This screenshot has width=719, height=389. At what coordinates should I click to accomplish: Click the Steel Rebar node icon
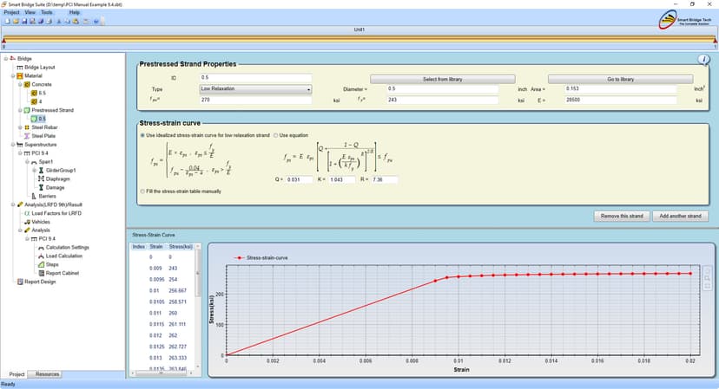coord(27,127)
